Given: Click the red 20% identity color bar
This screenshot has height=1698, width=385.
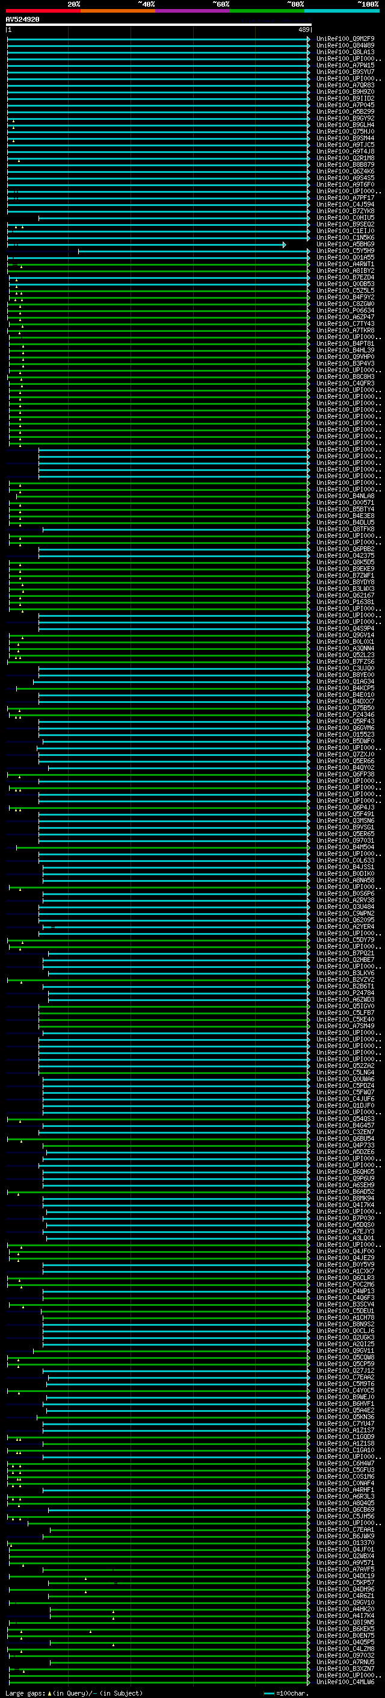Looking at the screenshot, I should click(43, 11).
